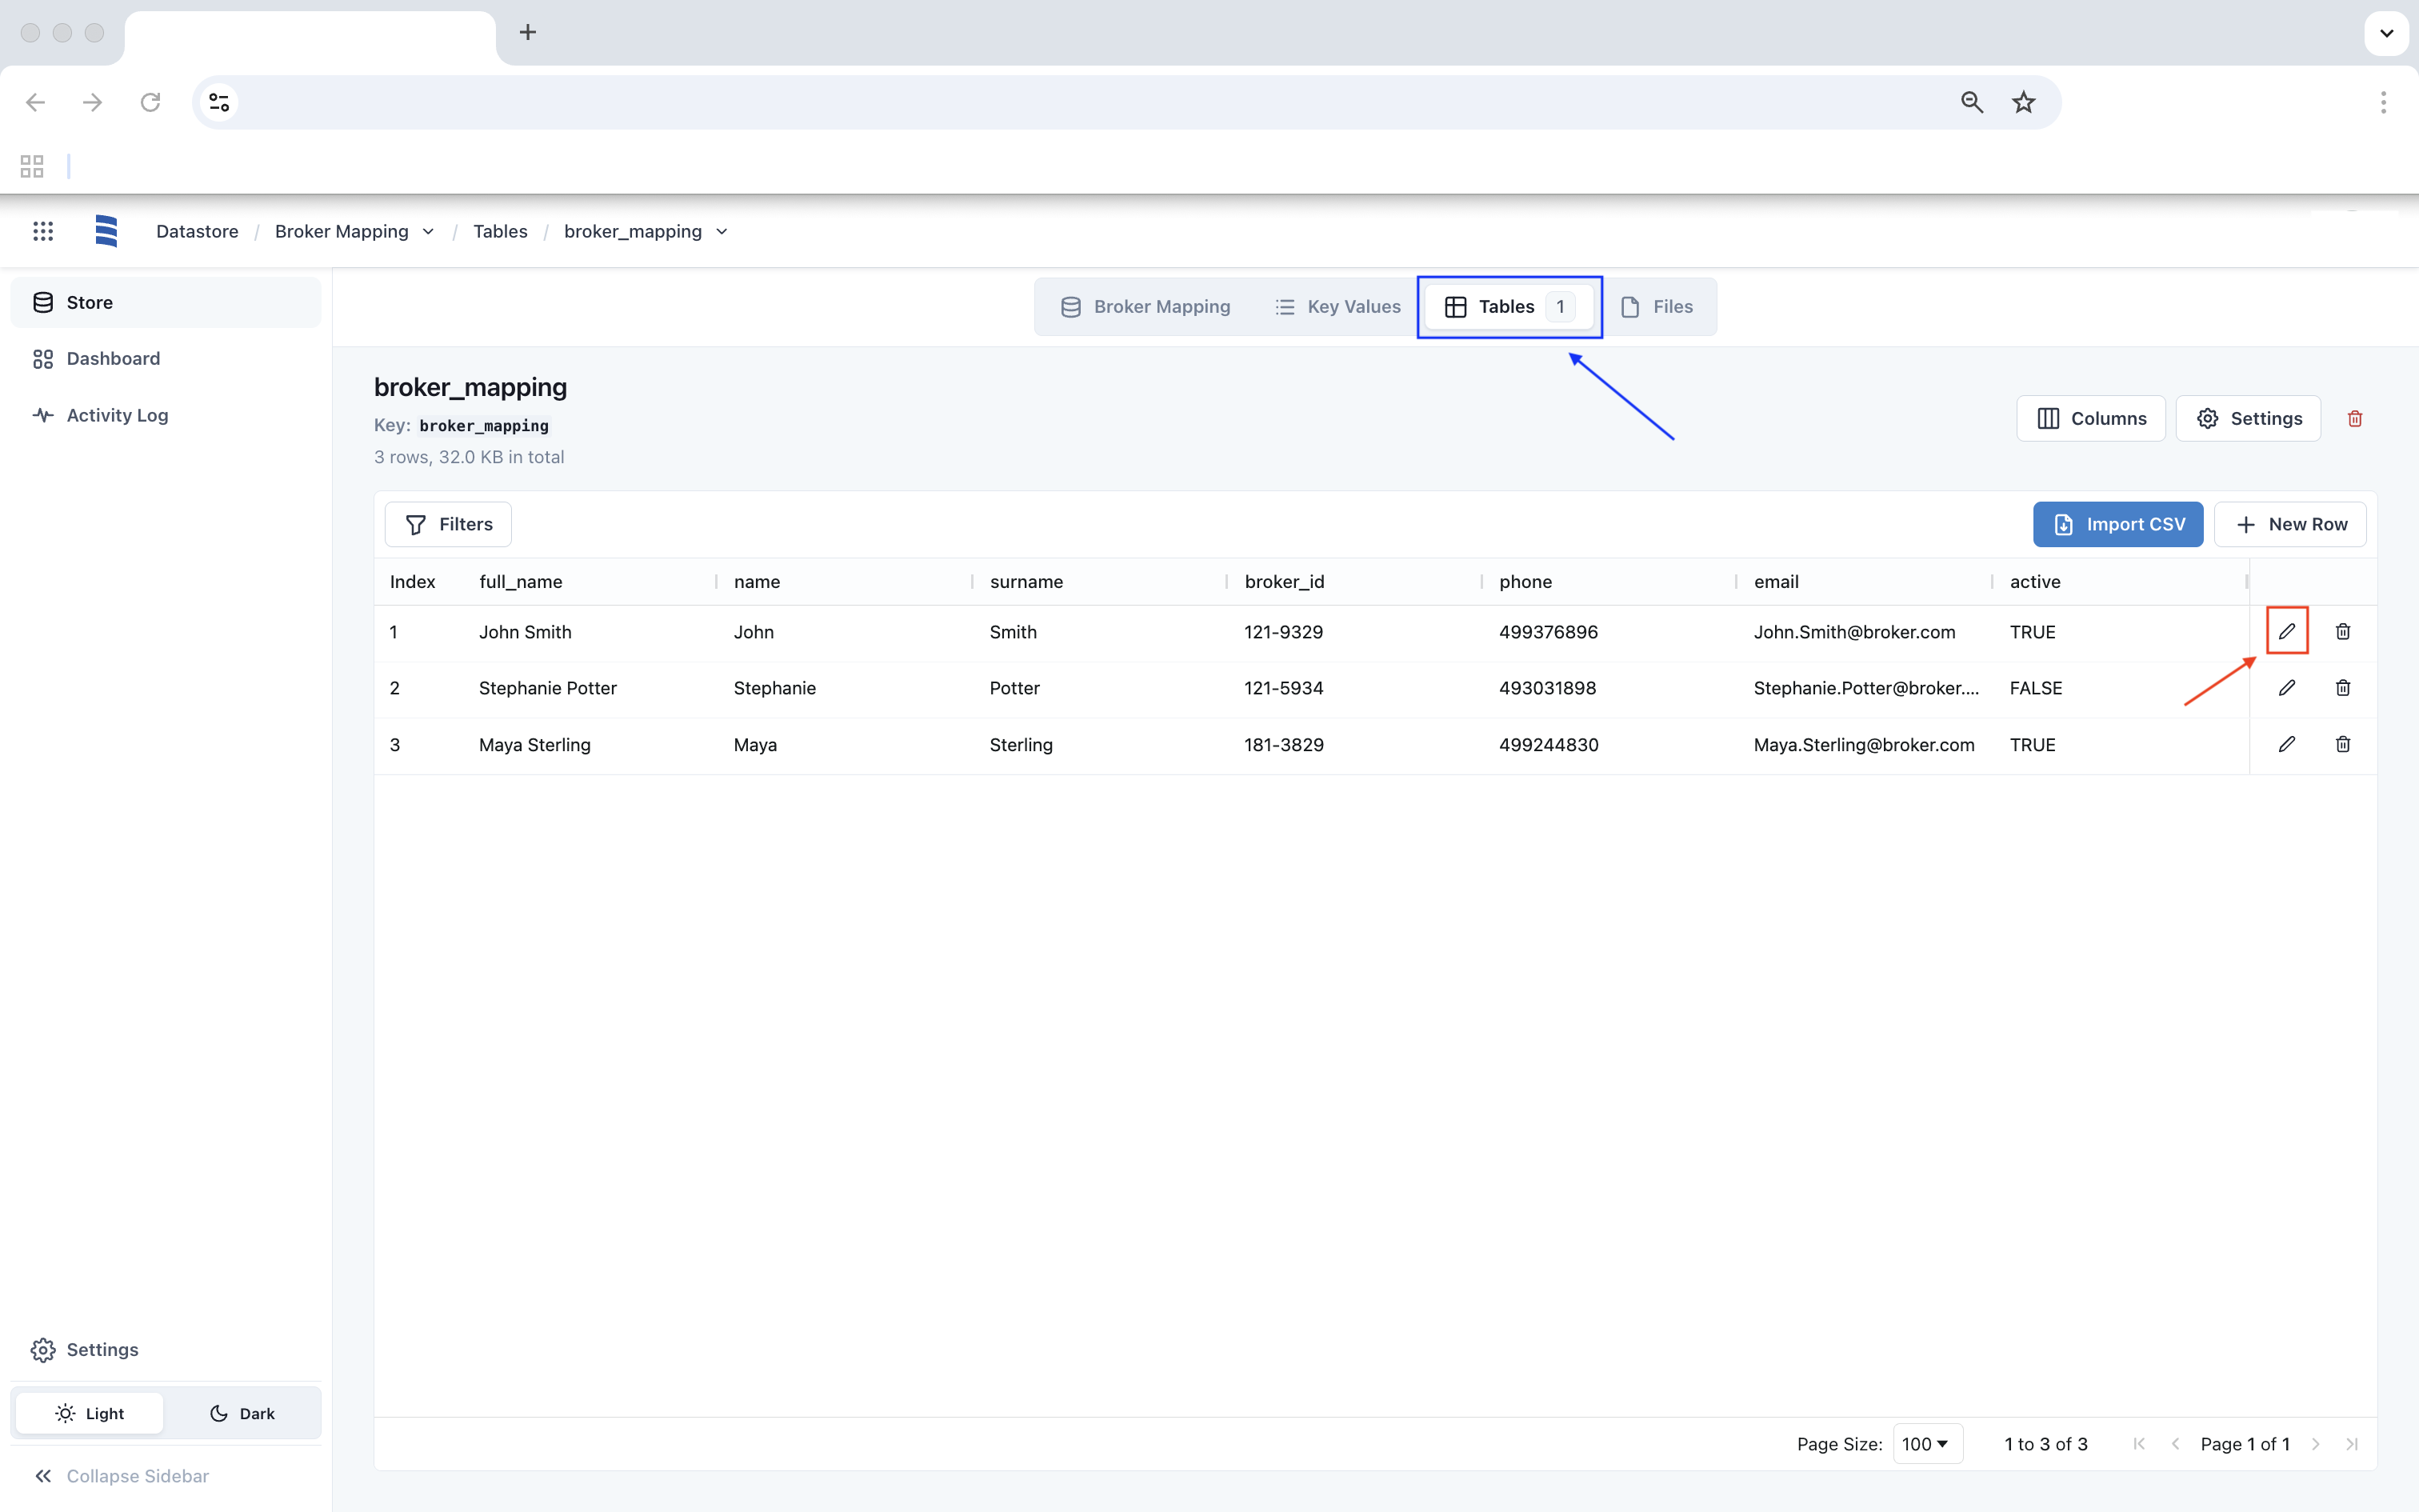This screenshot has width=2419, height=1512.
Task: Go to Datastore breadcrumb link
Action: pyautogui.click(x=197, y=231)
